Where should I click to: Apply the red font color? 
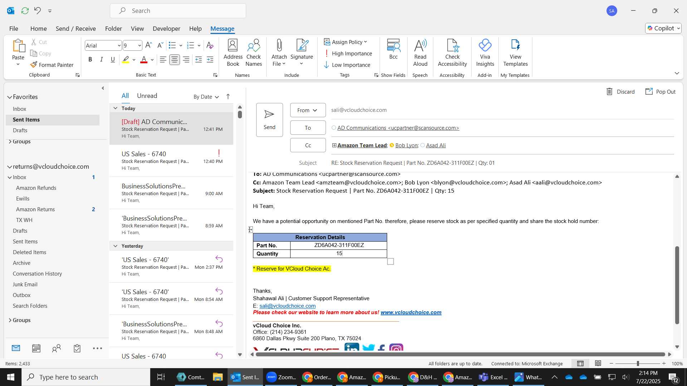(x=144, y=60)
